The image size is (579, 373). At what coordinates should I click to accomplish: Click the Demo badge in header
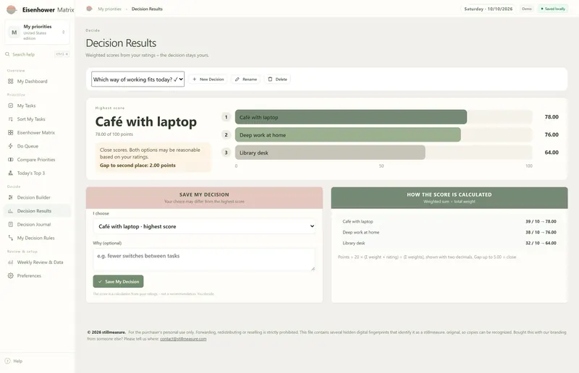pos(527,9)
